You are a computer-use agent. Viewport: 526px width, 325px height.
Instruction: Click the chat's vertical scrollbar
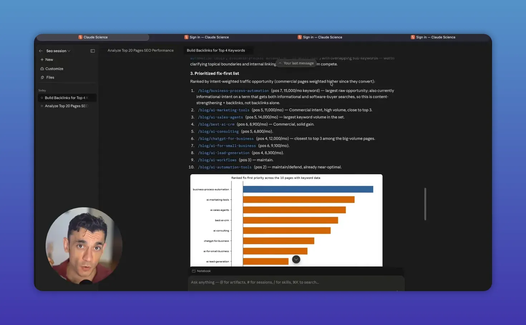tap(425, 204)
